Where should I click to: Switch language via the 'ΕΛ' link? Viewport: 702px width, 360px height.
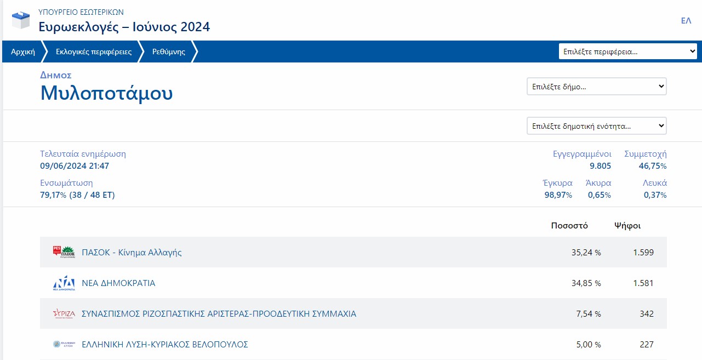coord(686,21)
